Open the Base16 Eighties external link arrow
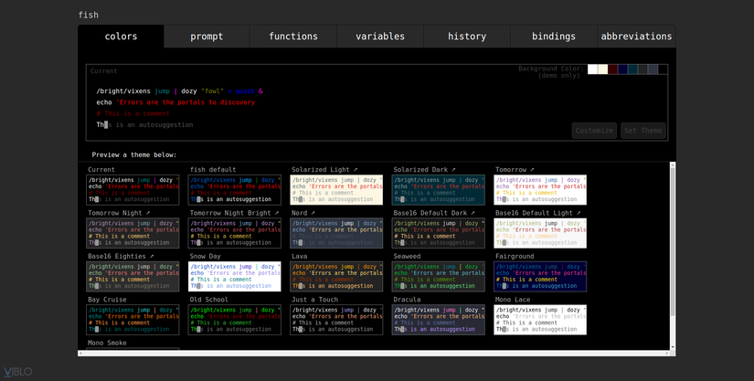This screenshot has width=754, height=381. [x=154, y=256]
